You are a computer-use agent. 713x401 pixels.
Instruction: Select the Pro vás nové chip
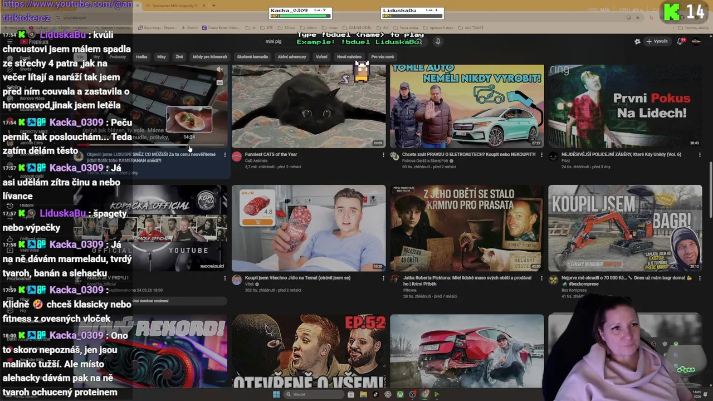[383, 57]
